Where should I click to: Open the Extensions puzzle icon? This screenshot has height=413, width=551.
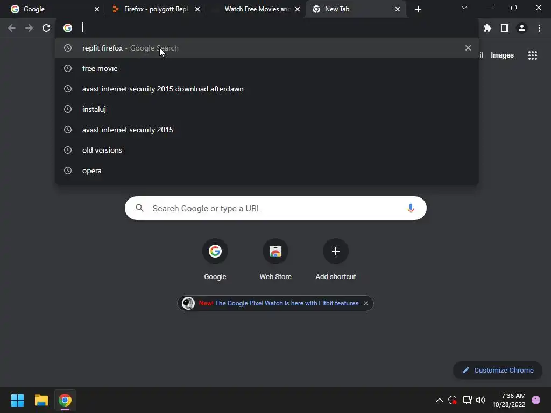[x=487, y=28]
